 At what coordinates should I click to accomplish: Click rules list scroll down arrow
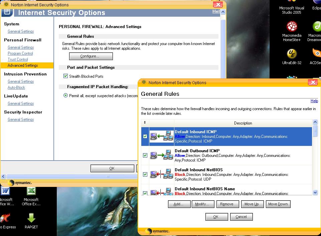[x=315, y=193]
